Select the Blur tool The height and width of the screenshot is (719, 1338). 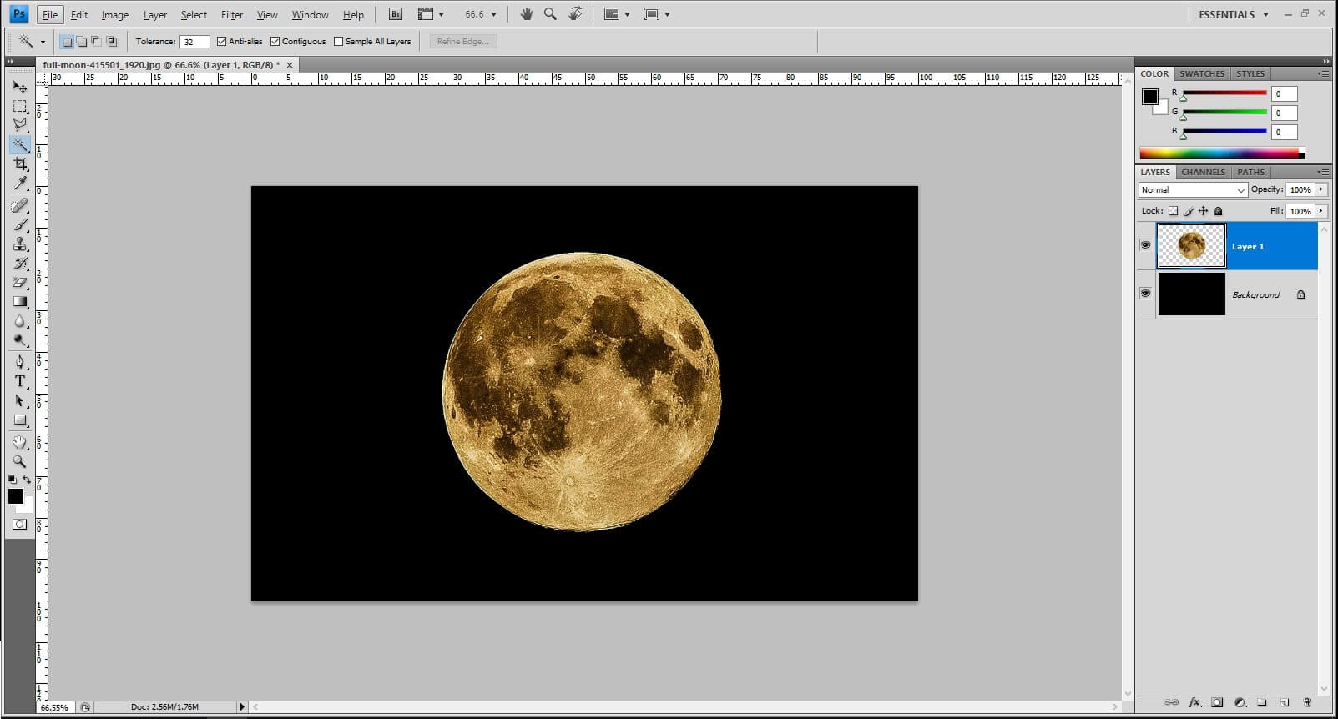20,320
